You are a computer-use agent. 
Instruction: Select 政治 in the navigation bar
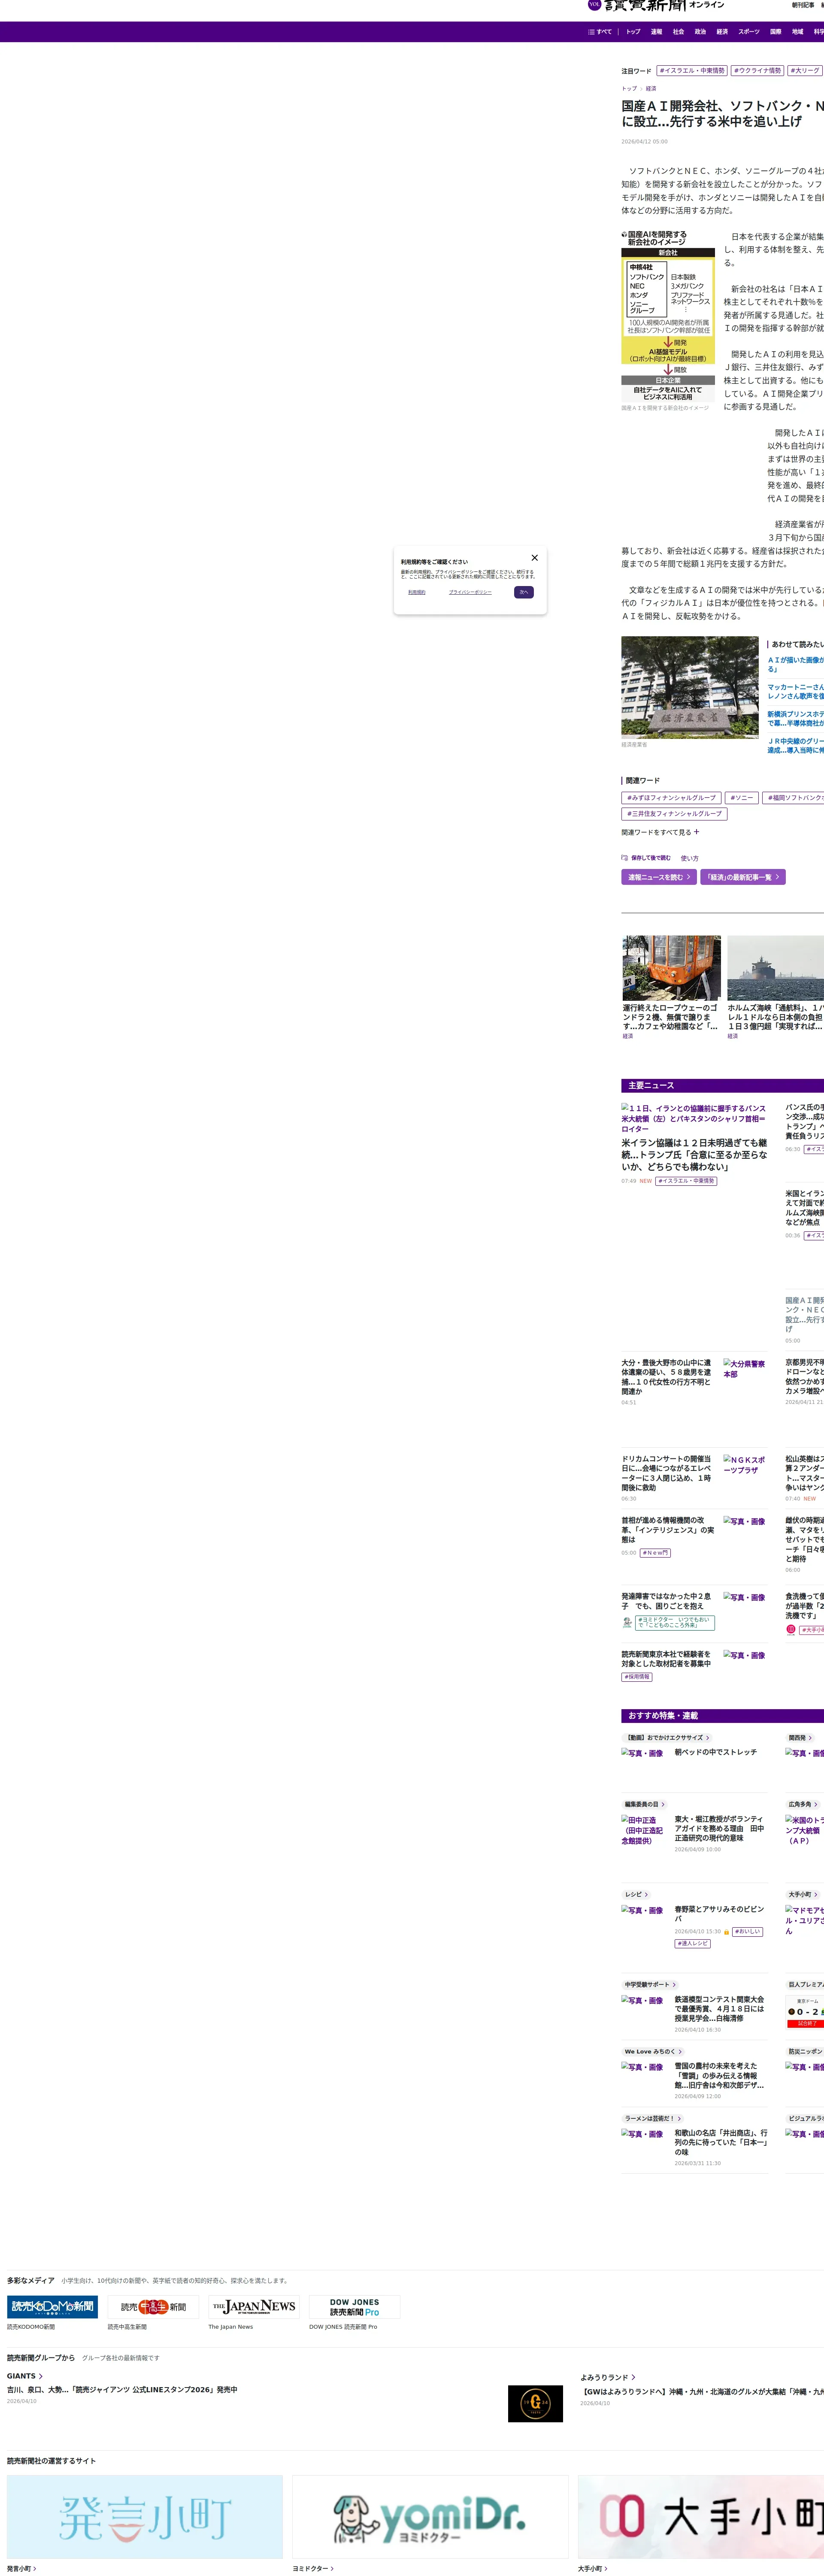click(700, 32)
